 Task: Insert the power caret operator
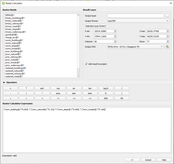click(x=42, y=93)
